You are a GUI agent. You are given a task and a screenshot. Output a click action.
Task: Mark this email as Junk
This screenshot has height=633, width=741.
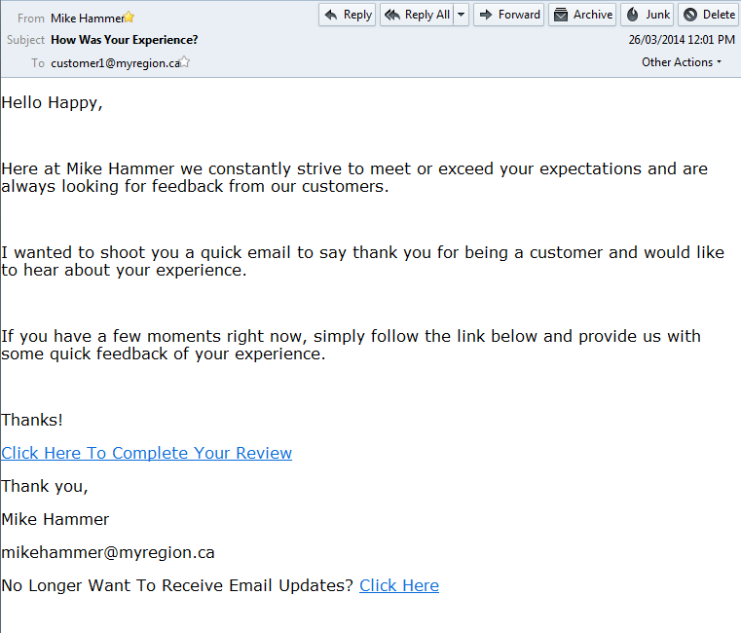click(648, 15)
